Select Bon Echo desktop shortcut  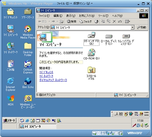pos(28,83)
